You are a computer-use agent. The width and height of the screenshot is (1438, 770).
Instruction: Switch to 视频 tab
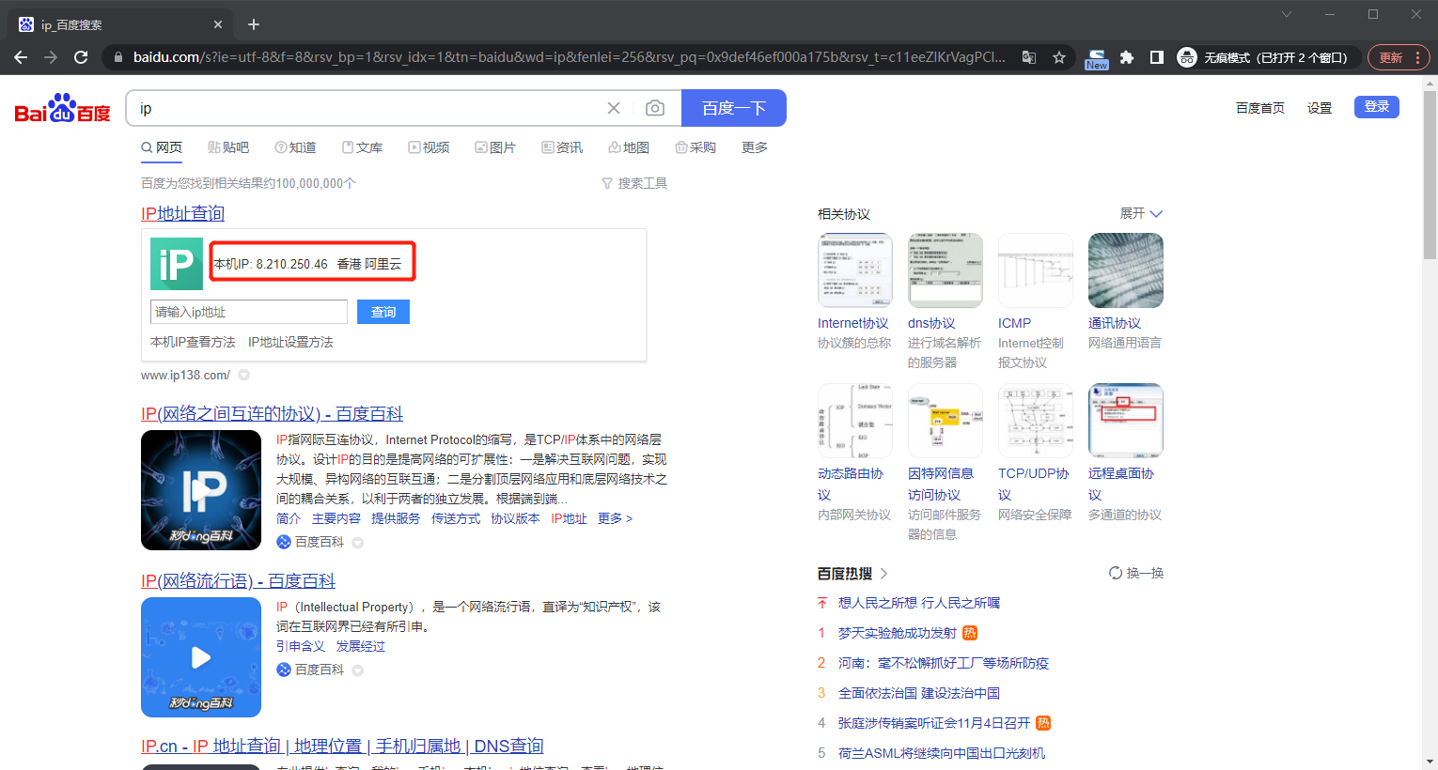point(429,147)
